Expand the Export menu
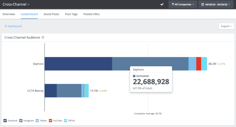Viewport: 236px width, 127px height. [x=226, y=26]
